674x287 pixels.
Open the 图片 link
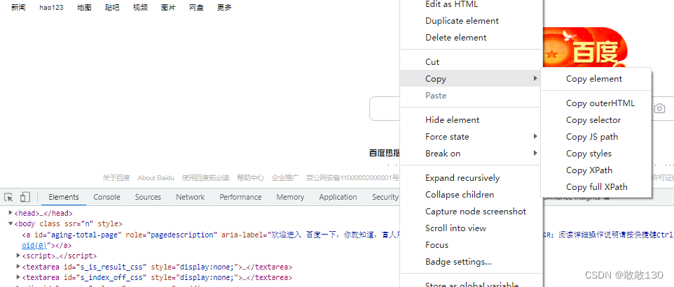(x=168, y=7)
